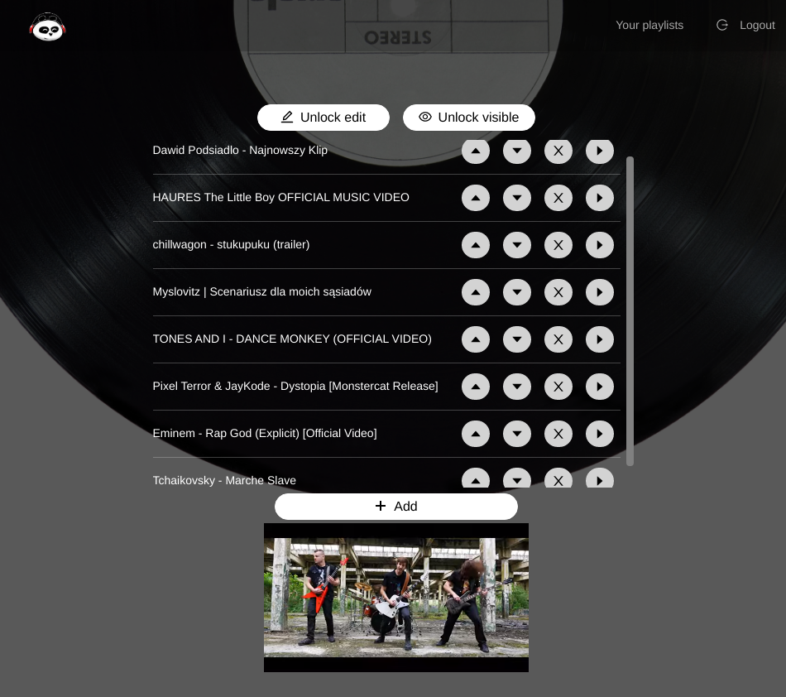
Task: Play Myslovitz Scenariusz dla moich sąsiadów
Action: (600, 292)
